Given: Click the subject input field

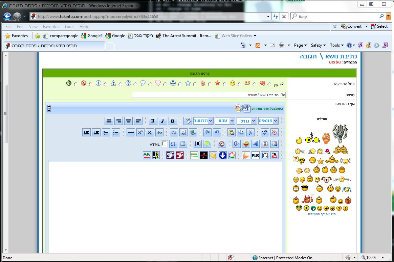Looking at the screenshot, I should pos(209,95).
